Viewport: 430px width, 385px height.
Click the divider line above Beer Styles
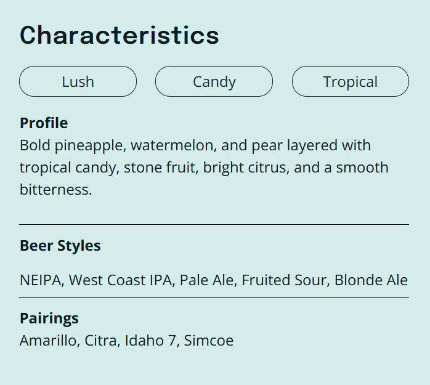[214, 225]
